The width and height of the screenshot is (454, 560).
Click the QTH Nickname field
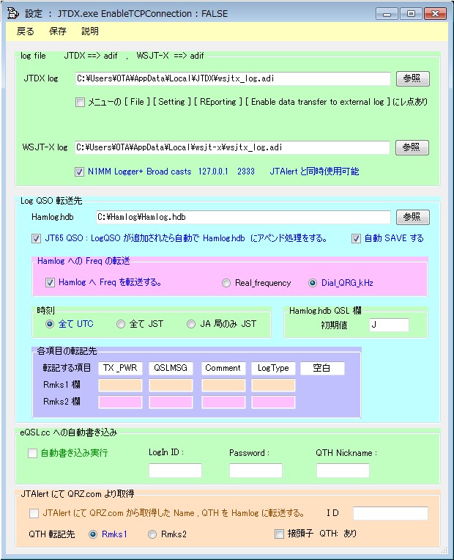click(343, 471)
